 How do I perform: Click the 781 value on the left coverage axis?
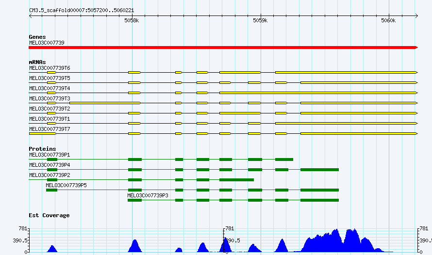click(x=23, y=228)
